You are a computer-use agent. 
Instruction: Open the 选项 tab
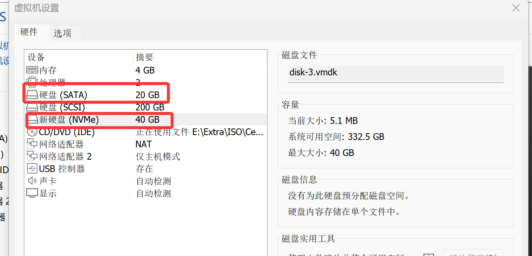[62, 33]
